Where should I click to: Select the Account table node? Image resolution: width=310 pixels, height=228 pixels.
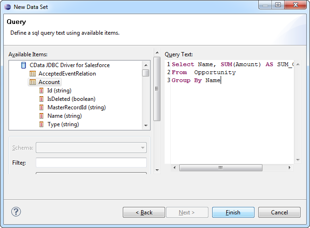pyautogui.click(x=49, y=82)
